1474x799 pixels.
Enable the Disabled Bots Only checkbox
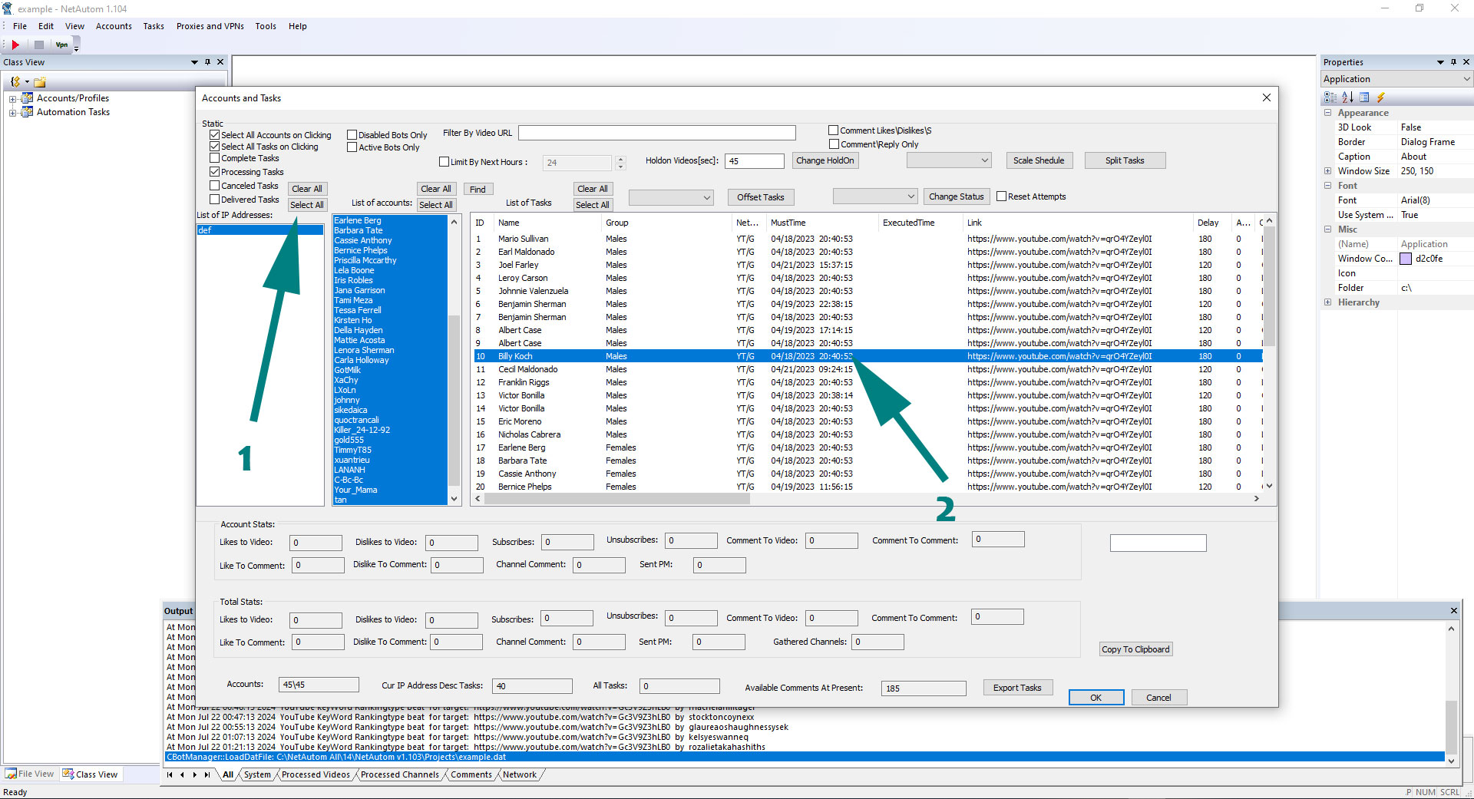(x=352, y=135)
